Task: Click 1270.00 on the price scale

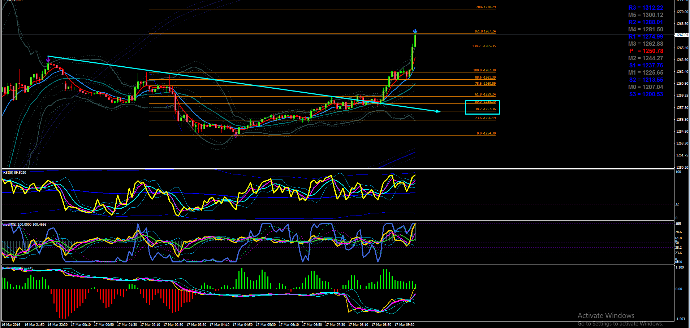Action: click(682, 12)
